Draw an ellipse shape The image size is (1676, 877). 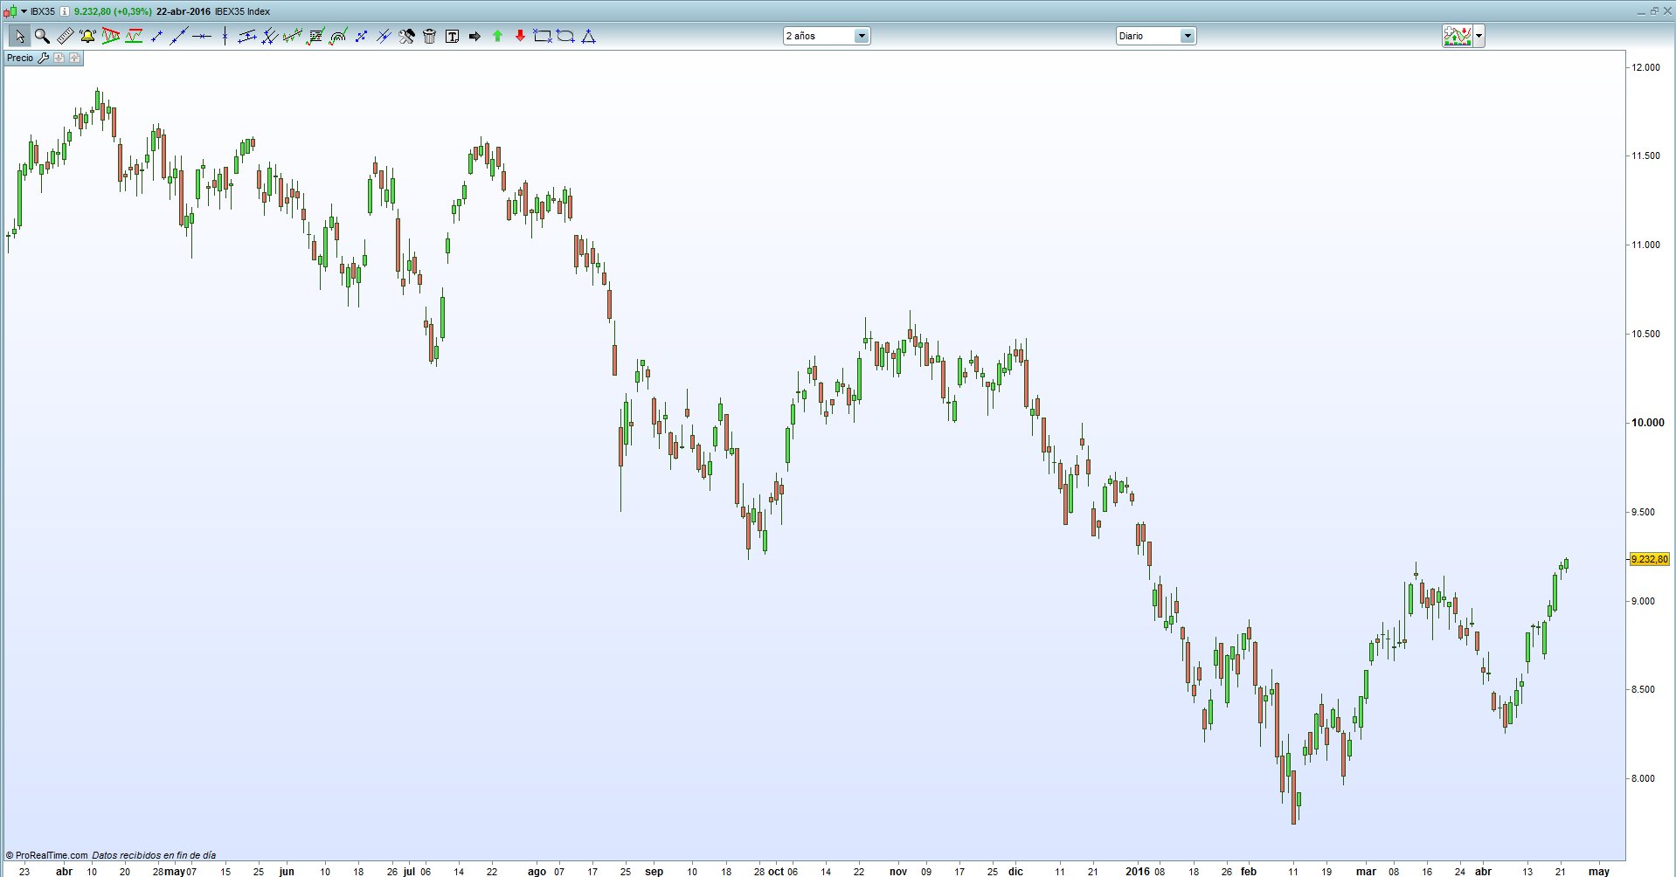(x=565, y=36)
